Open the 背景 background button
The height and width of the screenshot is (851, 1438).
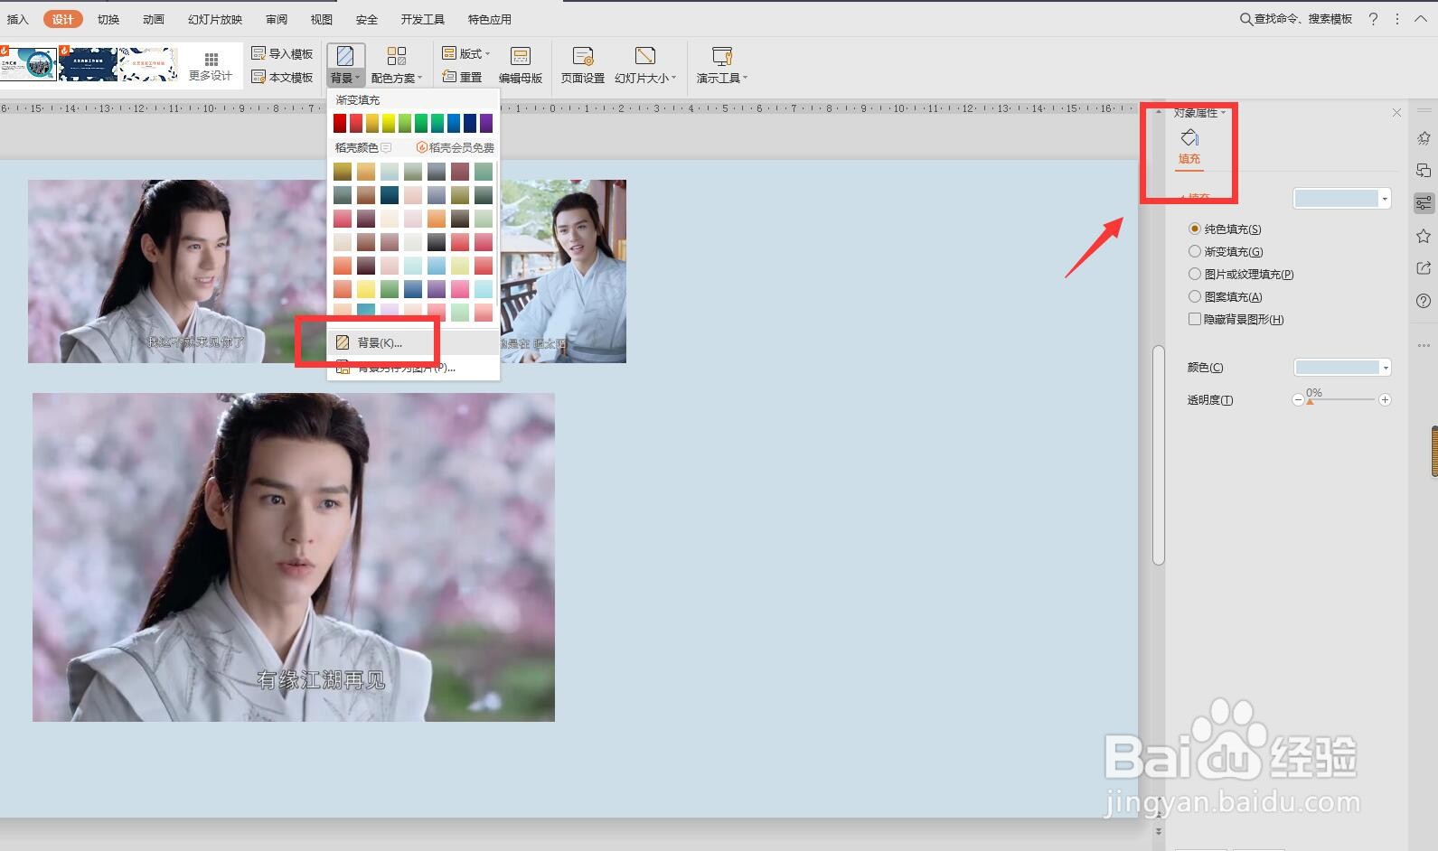(x=345, y=65)
